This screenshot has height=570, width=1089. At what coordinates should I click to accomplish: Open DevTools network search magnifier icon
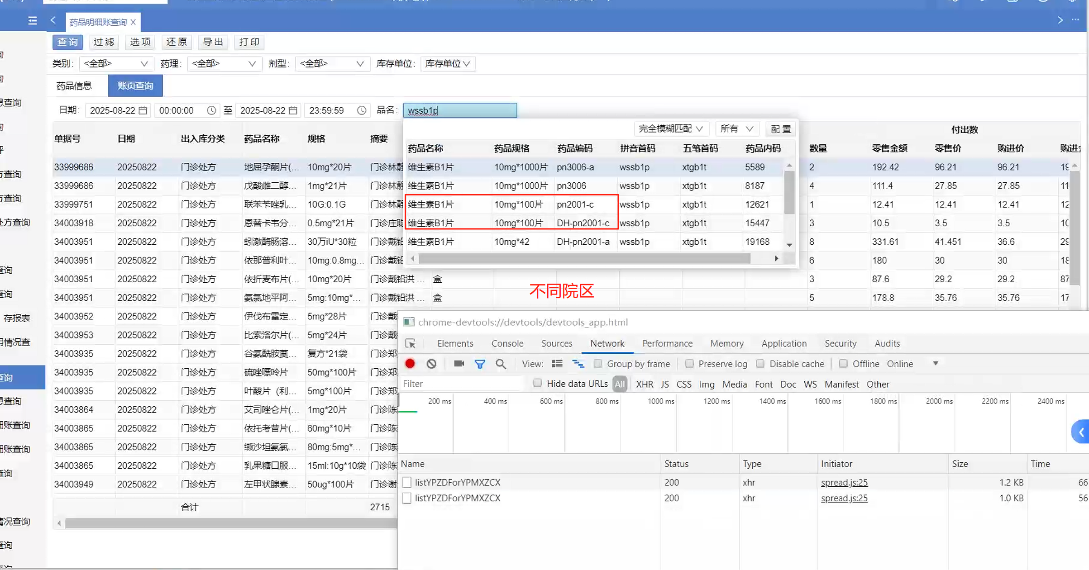(501, 364)
